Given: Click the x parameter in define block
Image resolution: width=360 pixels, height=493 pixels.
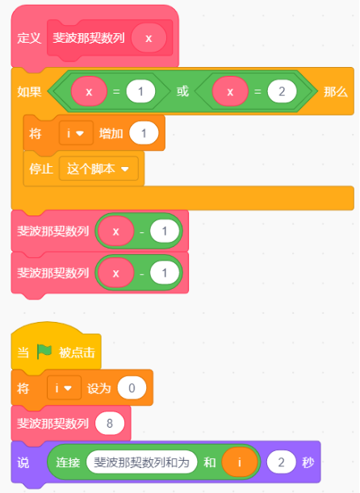Looking at the screenshot, I should [x=149, y=39].
